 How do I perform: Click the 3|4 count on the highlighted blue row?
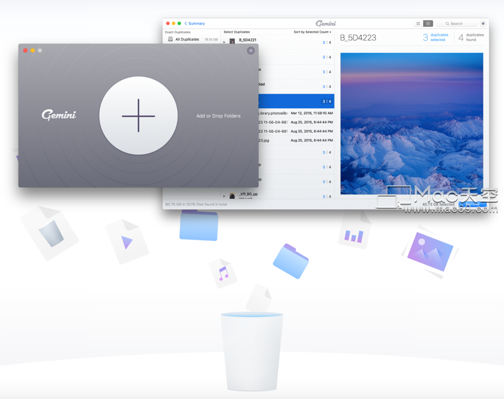326,101
